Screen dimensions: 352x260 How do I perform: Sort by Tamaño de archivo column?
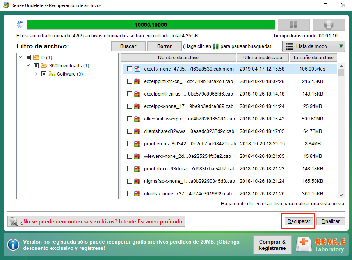(x=313, y=58)
